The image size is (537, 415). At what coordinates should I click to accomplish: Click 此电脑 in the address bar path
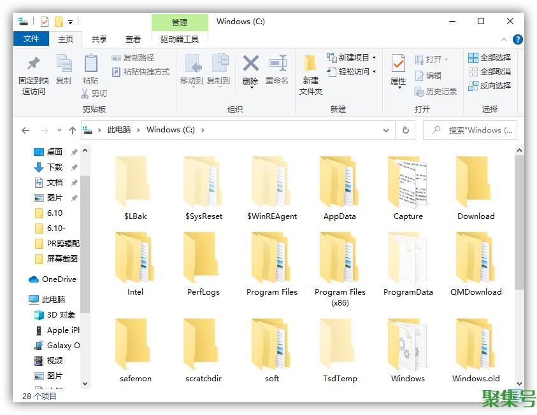point(119,130)
